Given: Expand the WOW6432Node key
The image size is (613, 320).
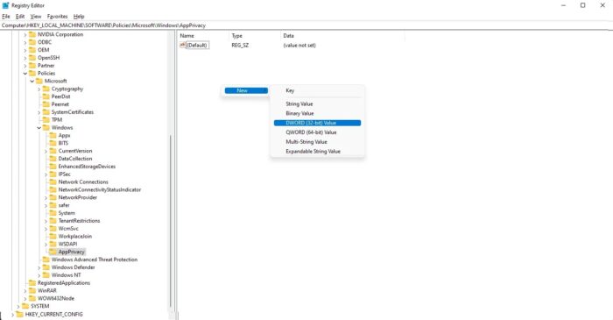Looking at the screenshot, I should coord(25,298).
